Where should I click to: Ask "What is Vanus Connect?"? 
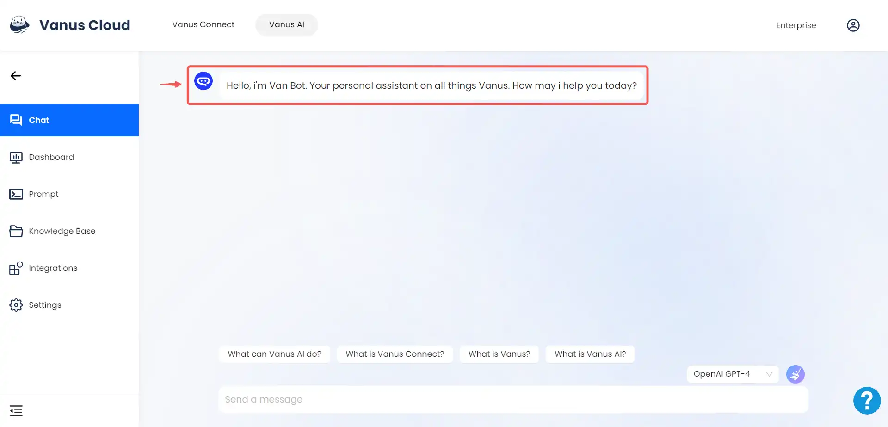(395, 354)
